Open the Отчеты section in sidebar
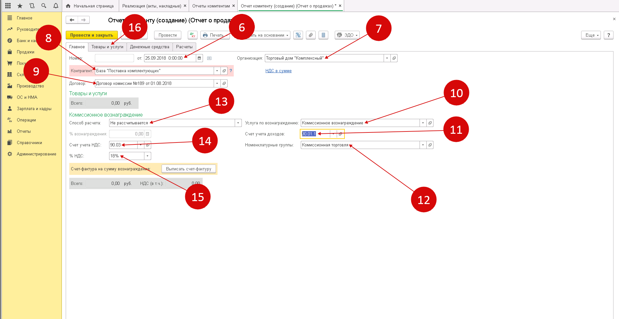The height and width of the screenshot is (319, 619). coord(24,131)
